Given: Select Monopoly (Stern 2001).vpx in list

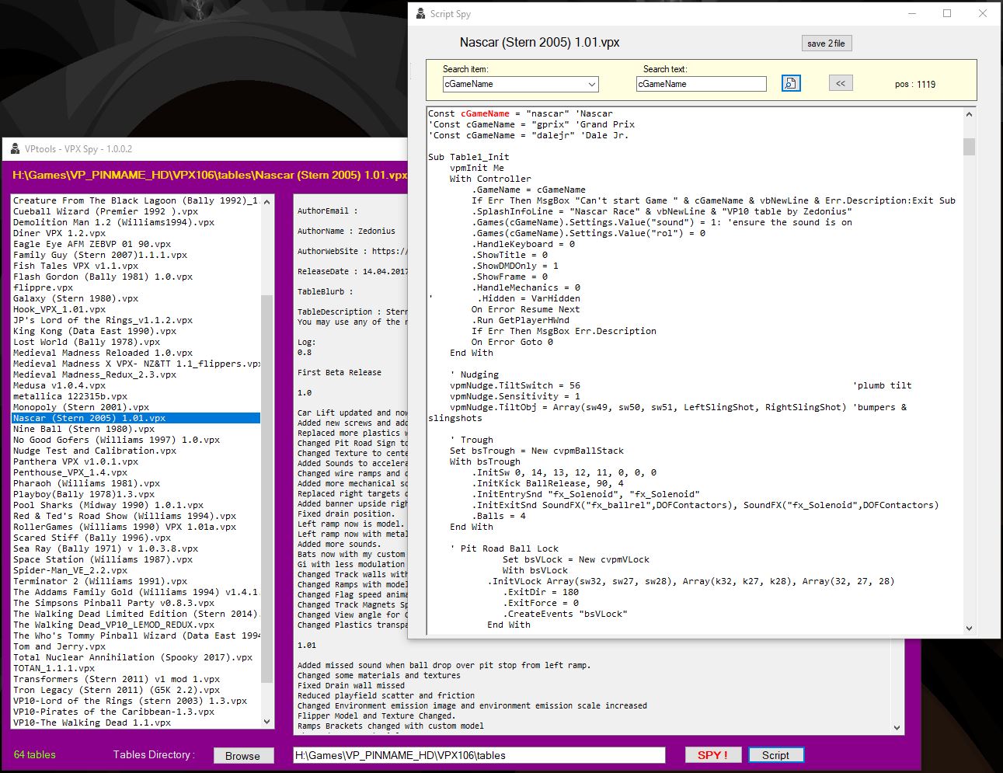Looking at the screenshot, I should coord(81,407).
